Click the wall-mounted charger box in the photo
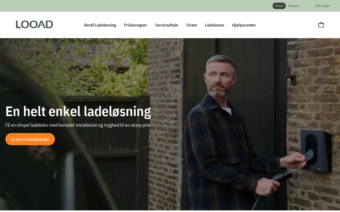The height and width of the screenshot is (212, 340). [x=316, y=151]
